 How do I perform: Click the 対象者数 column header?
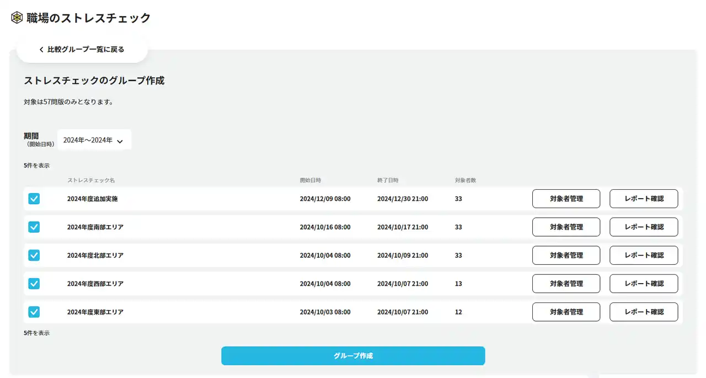click(x=466, y=180)
